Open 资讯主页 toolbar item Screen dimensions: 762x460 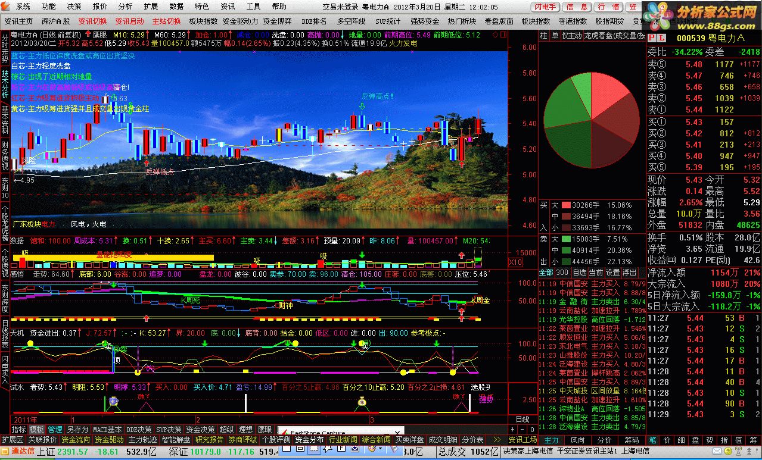coord(18,21)
